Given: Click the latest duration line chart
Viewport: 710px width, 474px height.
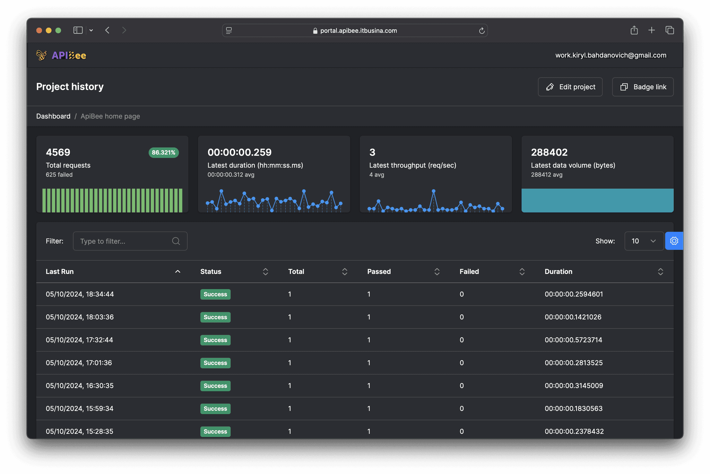Looking at the screenshot, I should tap(274, 200).
